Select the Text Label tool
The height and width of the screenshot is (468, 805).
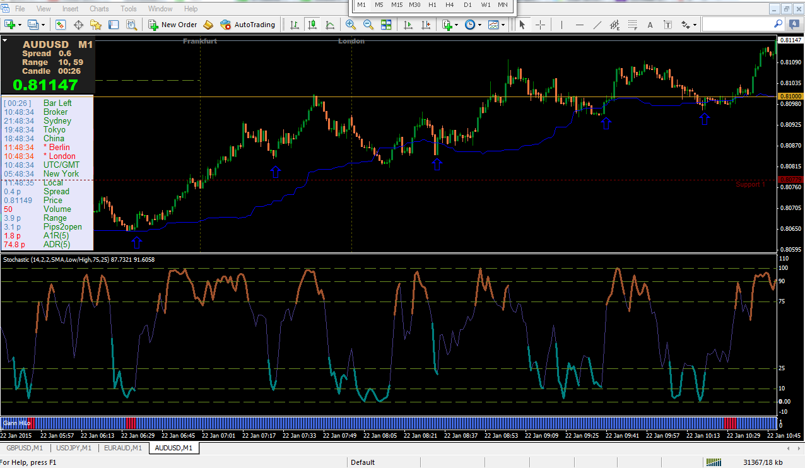pos(667,25)
